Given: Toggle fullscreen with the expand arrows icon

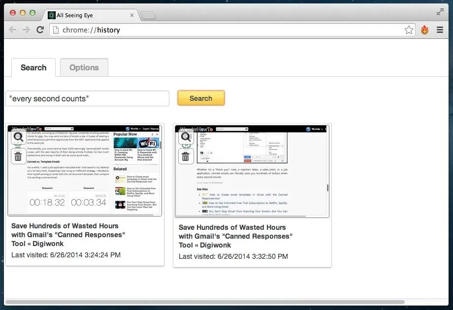Looking at the screenshot, I should point(440,12).
